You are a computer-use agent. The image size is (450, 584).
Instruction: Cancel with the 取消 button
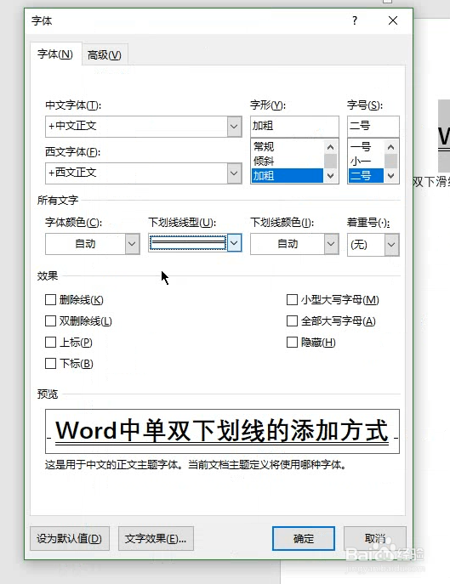[x=374, y=539]
